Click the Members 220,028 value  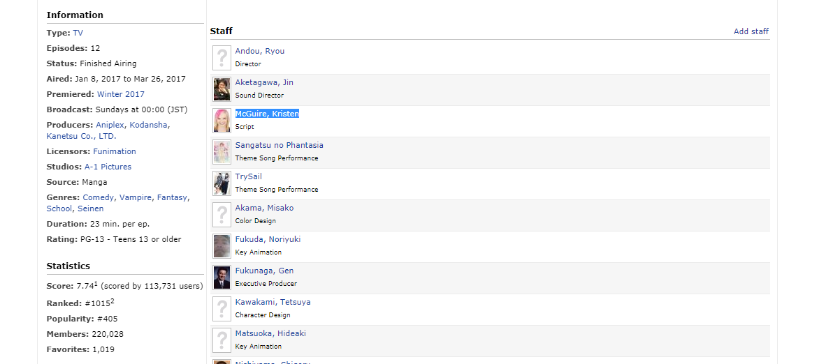pyautogui.click(x=108, y=334)
